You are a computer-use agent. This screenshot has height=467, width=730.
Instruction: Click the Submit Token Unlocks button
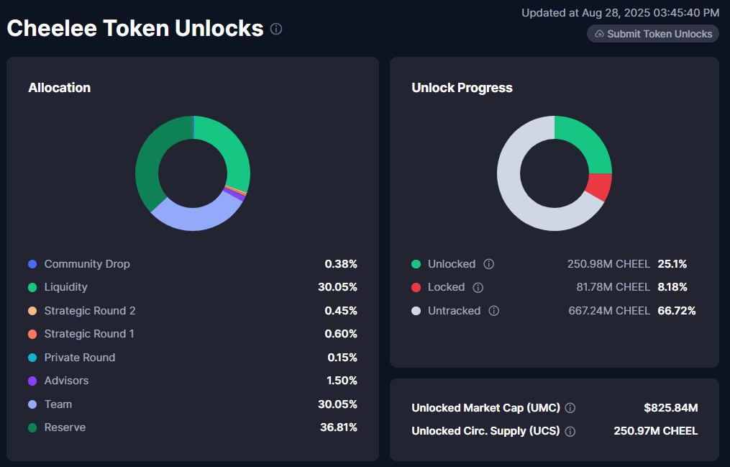tap(652, 34)
